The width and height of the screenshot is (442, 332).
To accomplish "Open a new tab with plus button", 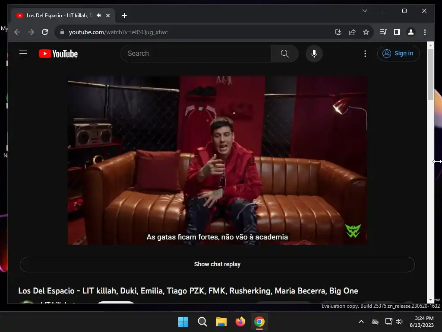I will click(124, 16).
